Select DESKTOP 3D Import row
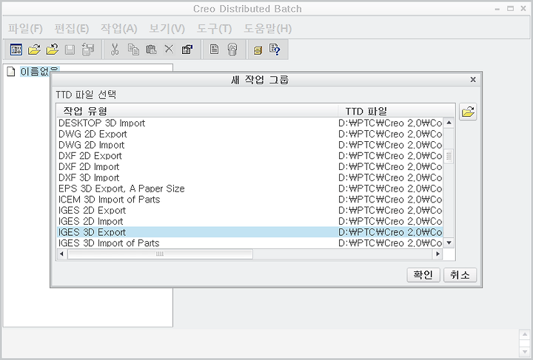This screenshot has height=360, width=533. (x=250, y=123)
